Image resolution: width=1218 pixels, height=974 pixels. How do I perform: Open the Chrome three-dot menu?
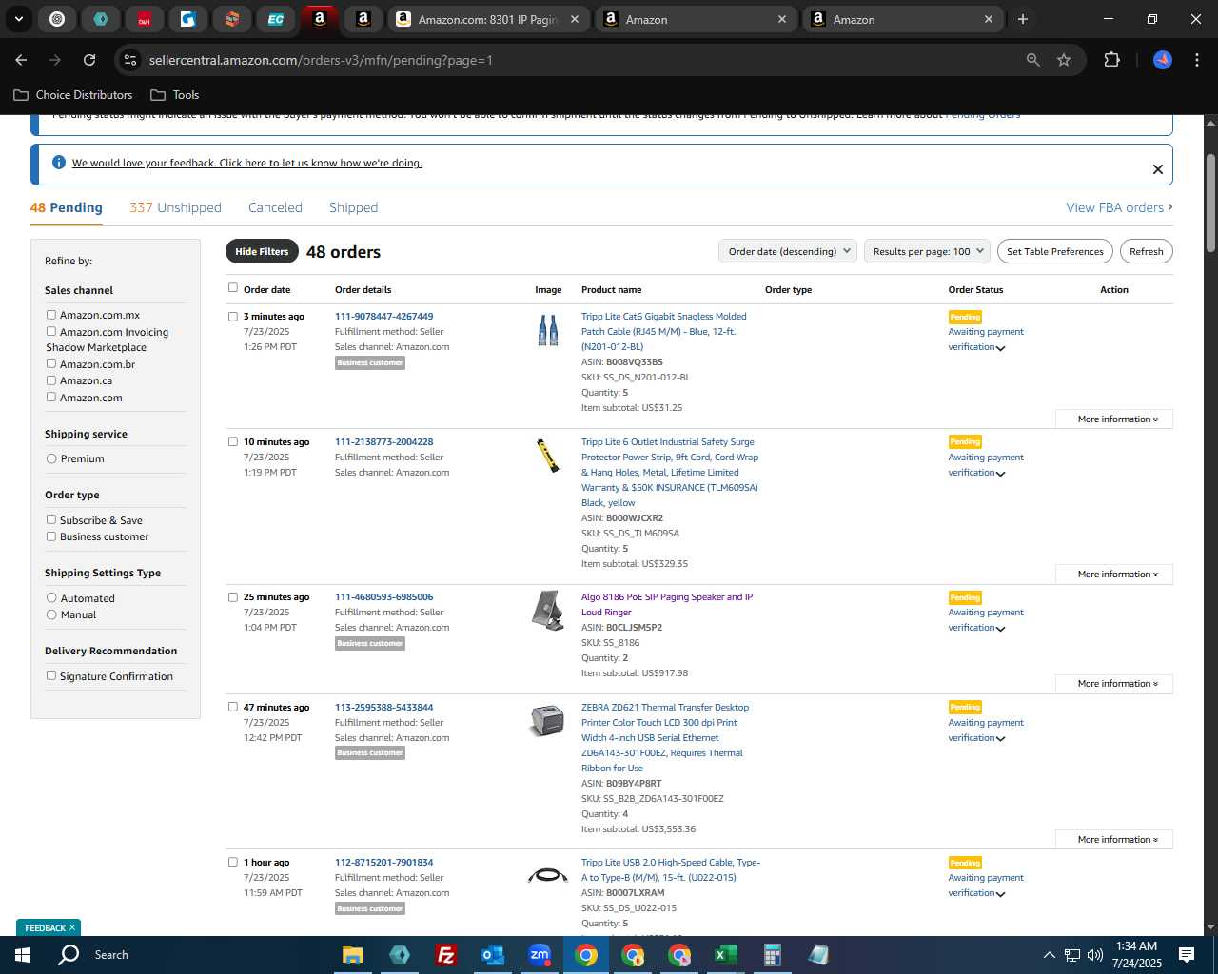[1195, 60]
